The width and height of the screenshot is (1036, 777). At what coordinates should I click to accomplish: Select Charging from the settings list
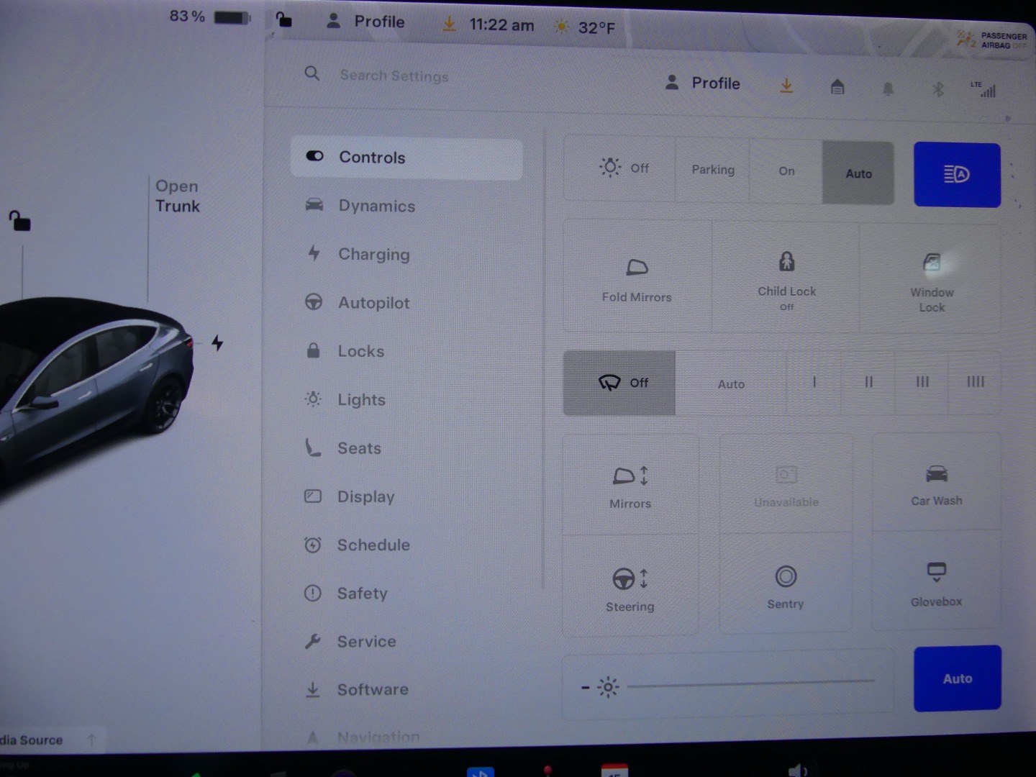click(373, 255)
